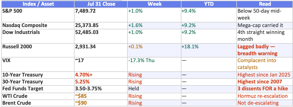This screenshot has width=293, height=107.
Task: Click the Week column header
Action: tap(154, 4)
